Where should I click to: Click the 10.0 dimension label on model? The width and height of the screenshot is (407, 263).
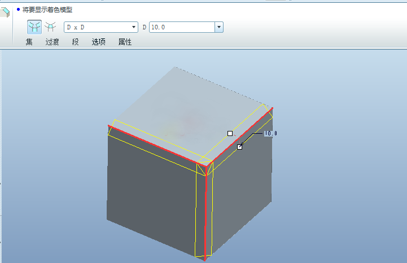[270, 133]
